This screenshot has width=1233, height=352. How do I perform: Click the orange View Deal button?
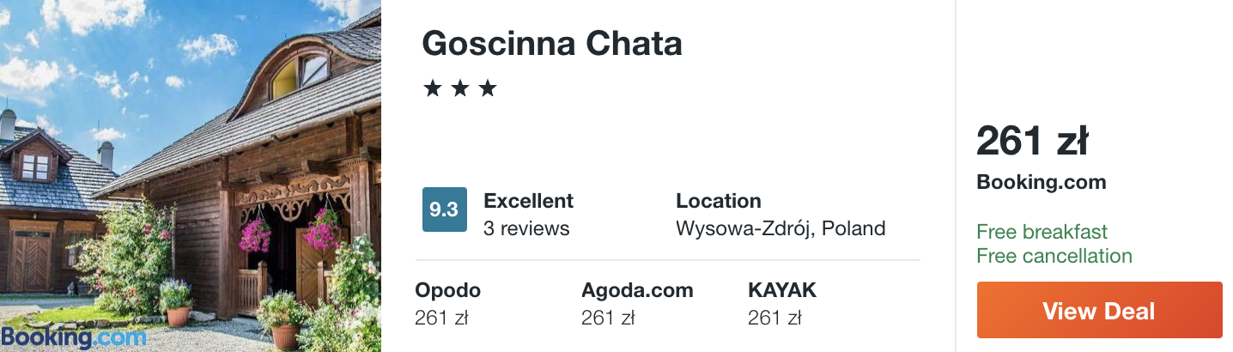point(1099,310)
